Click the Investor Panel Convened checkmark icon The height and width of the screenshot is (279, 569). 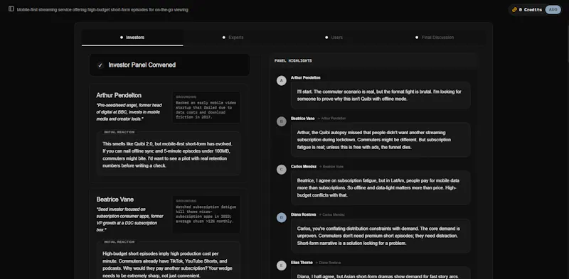[x=100, y=65]
